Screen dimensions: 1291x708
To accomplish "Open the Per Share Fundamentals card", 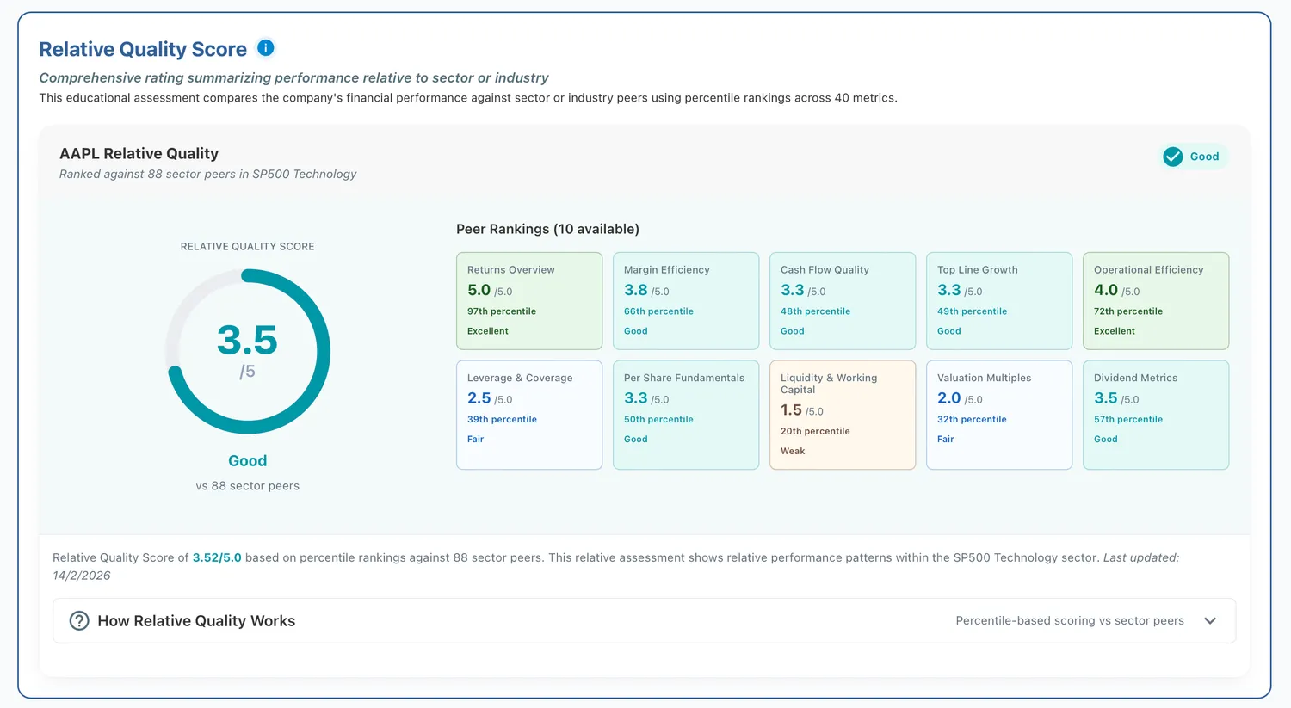I will click(686, 415).
